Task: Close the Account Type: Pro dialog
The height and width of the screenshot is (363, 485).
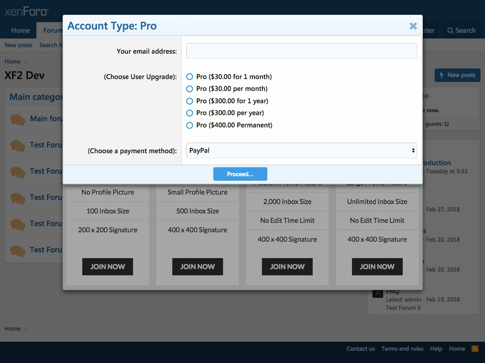Action: click(x=413, y=26)
